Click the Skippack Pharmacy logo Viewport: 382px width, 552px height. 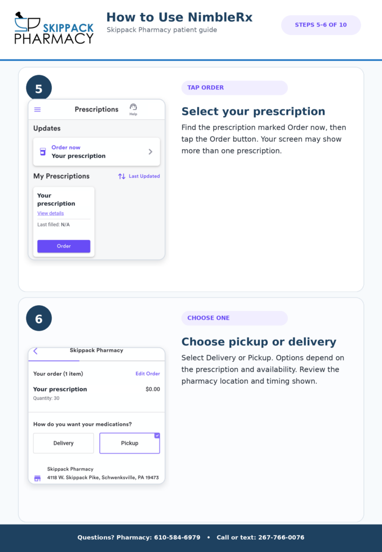54,28
